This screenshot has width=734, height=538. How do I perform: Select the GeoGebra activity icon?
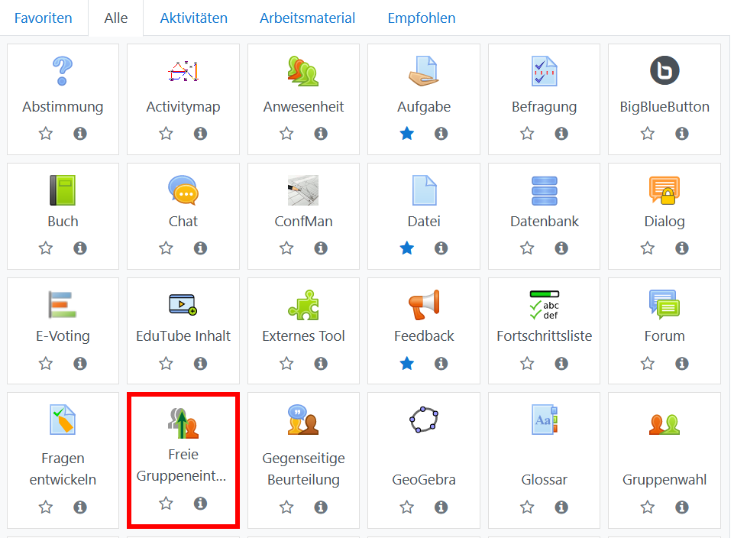424,420
